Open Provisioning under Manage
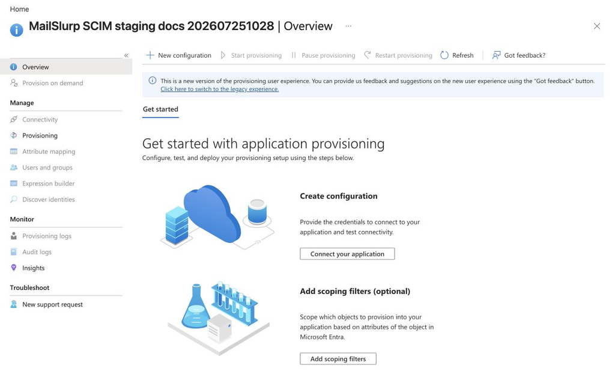 [40, 135]
